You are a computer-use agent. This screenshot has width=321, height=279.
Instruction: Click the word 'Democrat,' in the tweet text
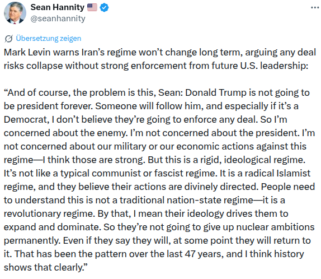(x=27, y=119)
